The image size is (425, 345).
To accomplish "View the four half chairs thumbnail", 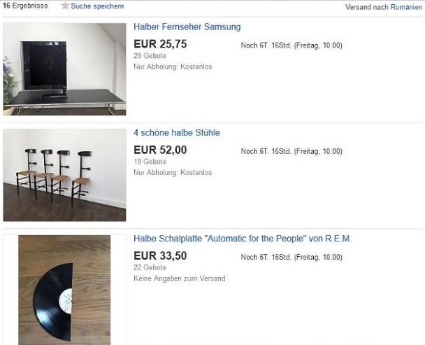I will pyautogui.click(x=64, y=175).
